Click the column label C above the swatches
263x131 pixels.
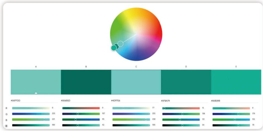click(x=136, y=67)
